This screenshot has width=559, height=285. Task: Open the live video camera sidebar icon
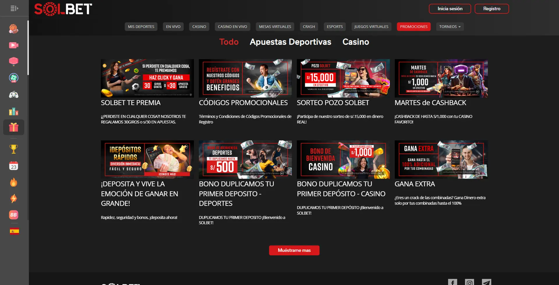coord(14,45)
